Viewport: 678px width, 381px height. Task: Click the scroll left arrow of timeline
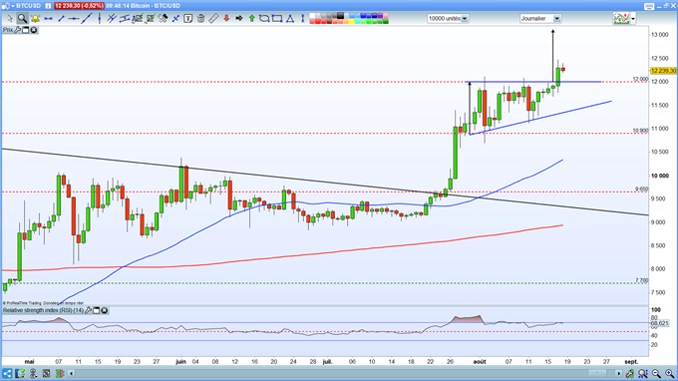[72, 374]
